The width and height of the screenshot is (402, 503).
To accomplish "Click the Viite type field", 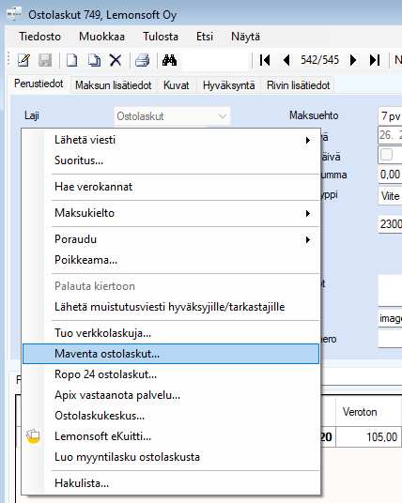I will click(390, 196).
